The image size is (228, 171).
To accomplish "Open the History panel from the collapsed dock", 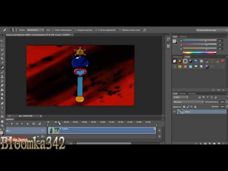I will tap(168, 39).
